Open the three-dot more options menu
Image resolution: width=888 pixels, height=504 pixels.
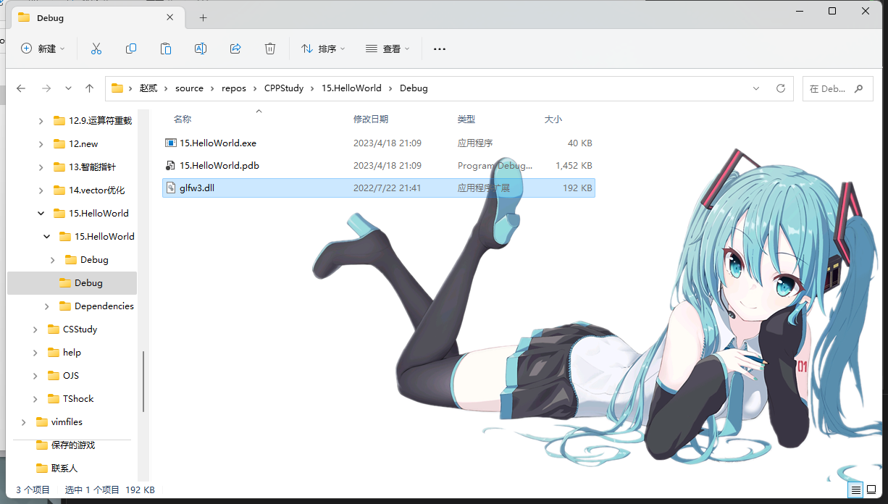pyautogui.click(x=439, y=49)
